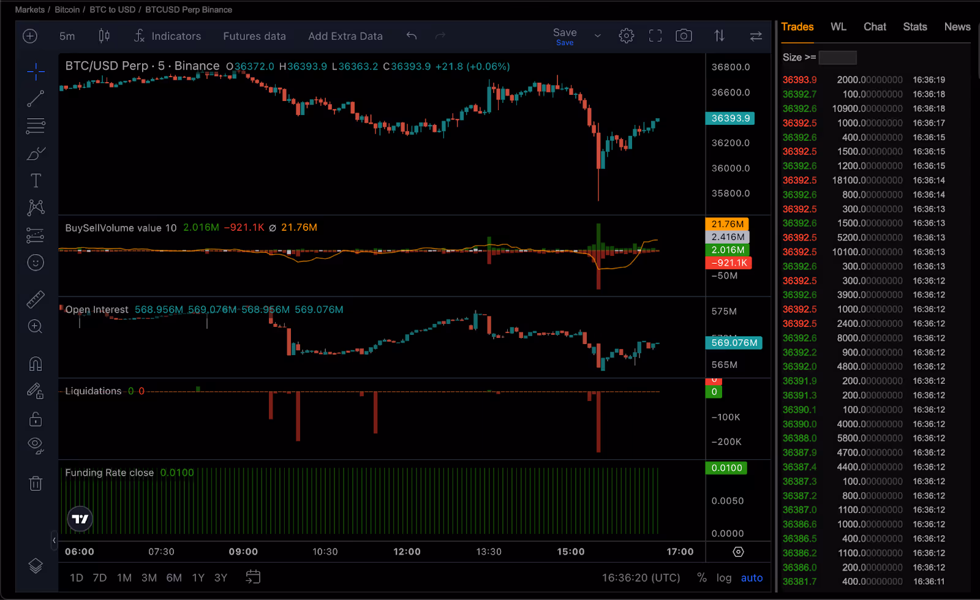
Task: Select the measure ruler tool
Action: click(36, 299)
